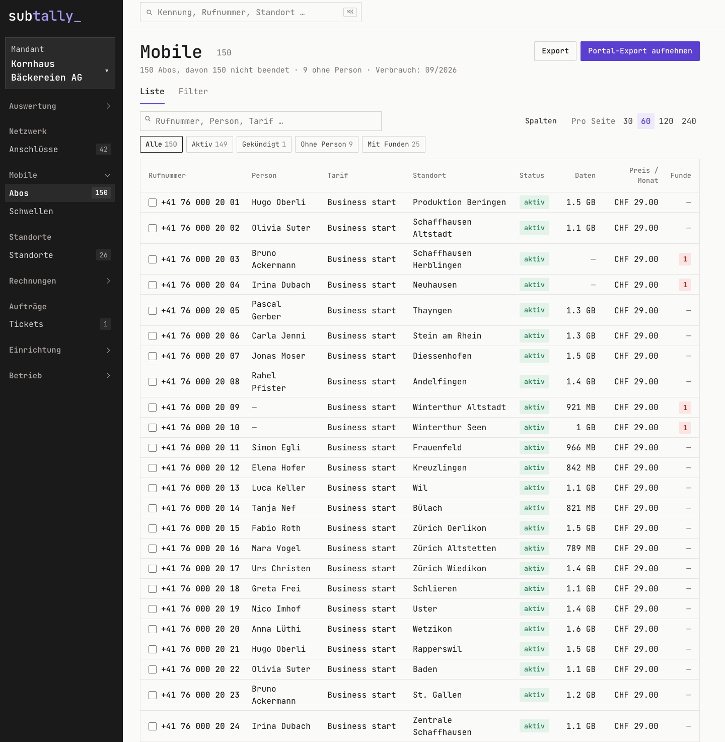Filter by Gekündigt 1 chip
This screenshot has width=725, height=742.
pos(264,144)
